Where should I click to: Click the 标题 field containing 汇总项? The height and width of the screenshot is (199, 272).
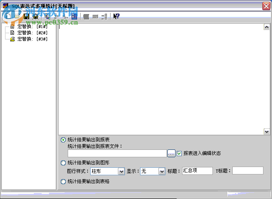click(x=197, y=171)
